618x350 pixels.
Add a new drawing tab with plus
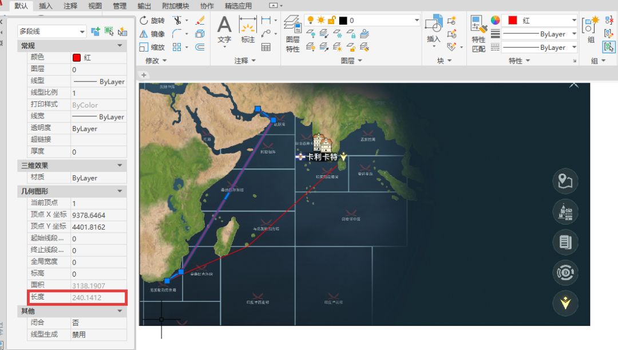144,75
